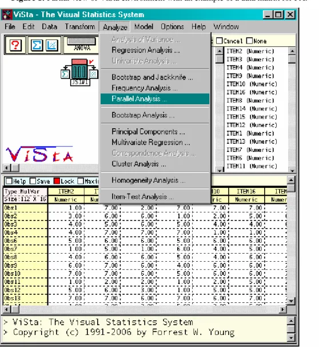319x347 pixels.
Task: Click listener pane scrollbar down arrow
Action: click(291, 338)
